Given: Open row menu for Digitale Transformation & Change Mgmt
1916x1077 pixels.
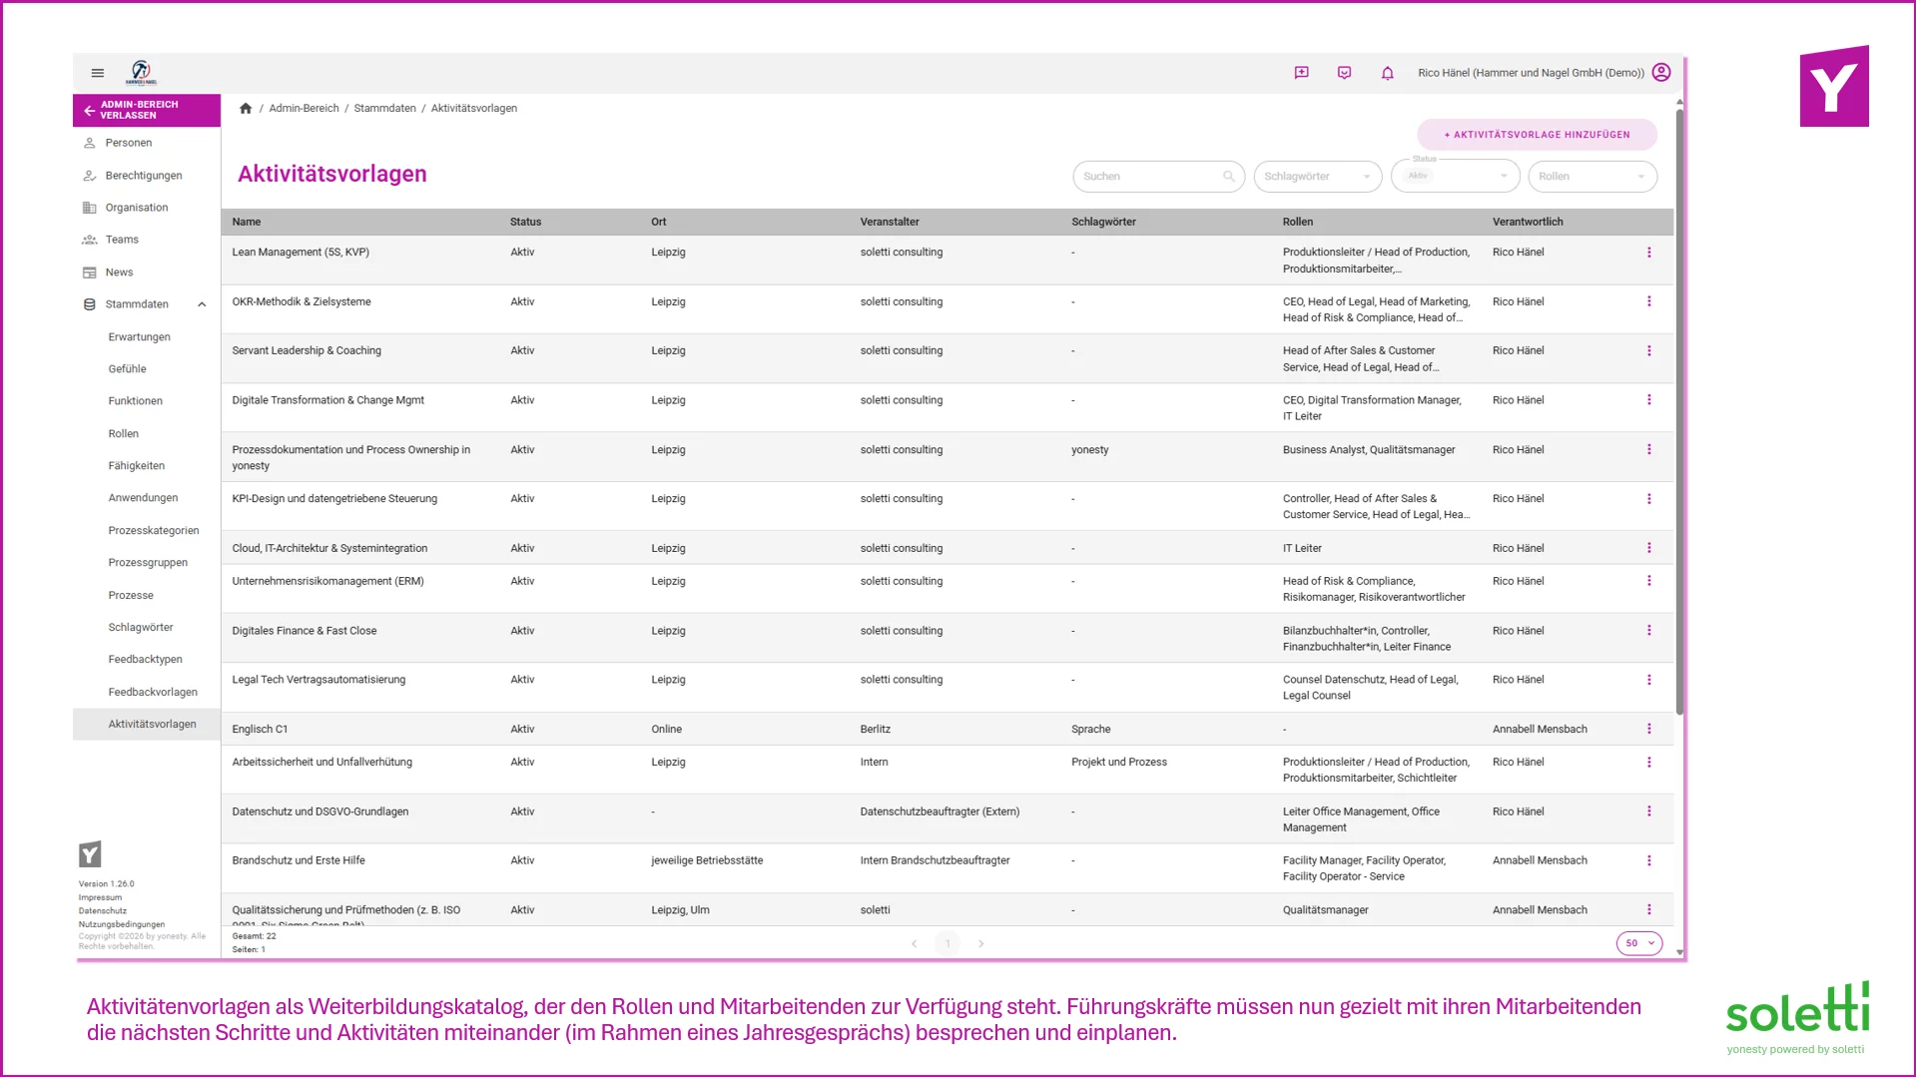Looking at the screenshot, I should click(1648, 400).
